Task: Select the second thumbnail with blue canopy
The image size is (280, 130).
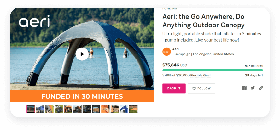Action: (40, 109)
